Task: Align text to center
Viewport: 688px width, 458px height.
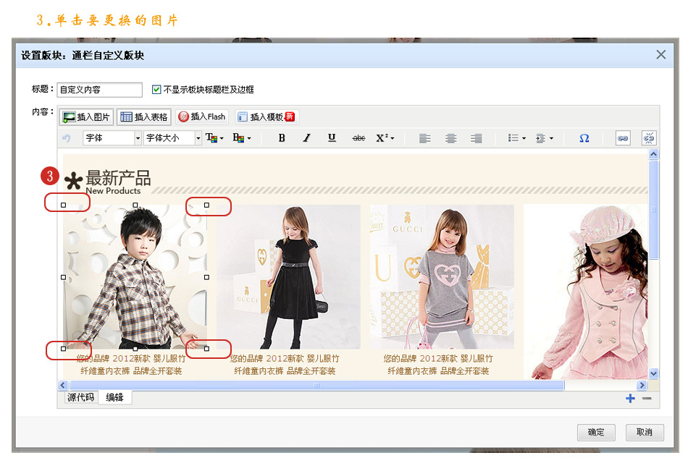Action: tap(450, 138)
